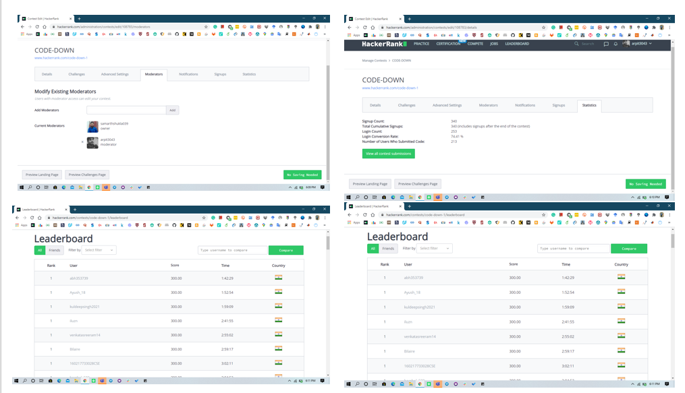
Task: Open Advanced Settings tab in Moderators window
Action: tap(115, 74)
